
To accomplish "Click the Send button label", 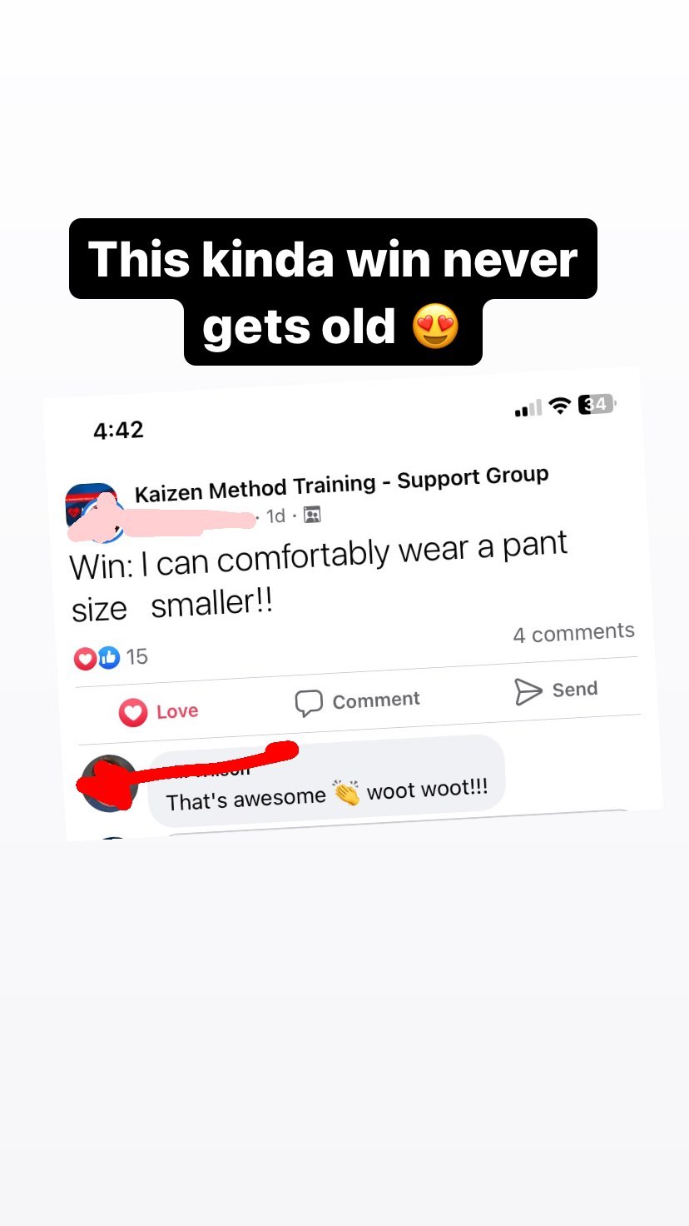I will tap(575, 690).
